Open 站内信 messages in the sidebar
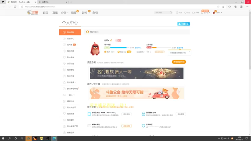 [70, 45]
